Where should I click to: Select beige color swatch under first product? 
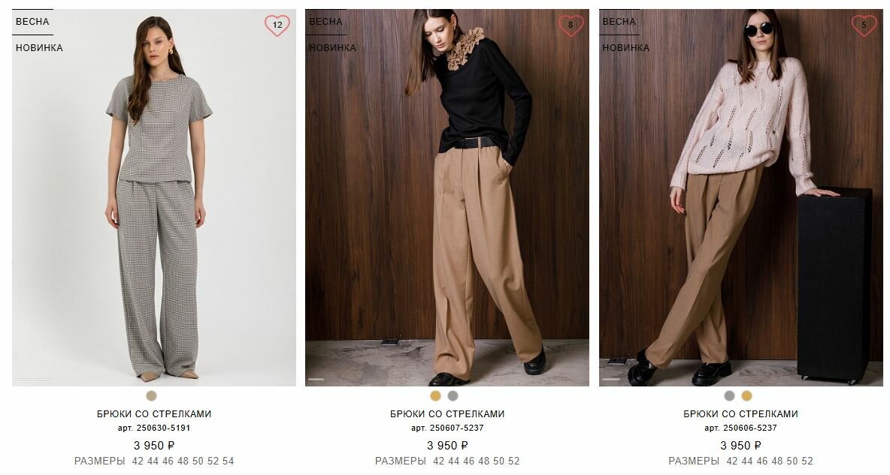click(152, 395)
